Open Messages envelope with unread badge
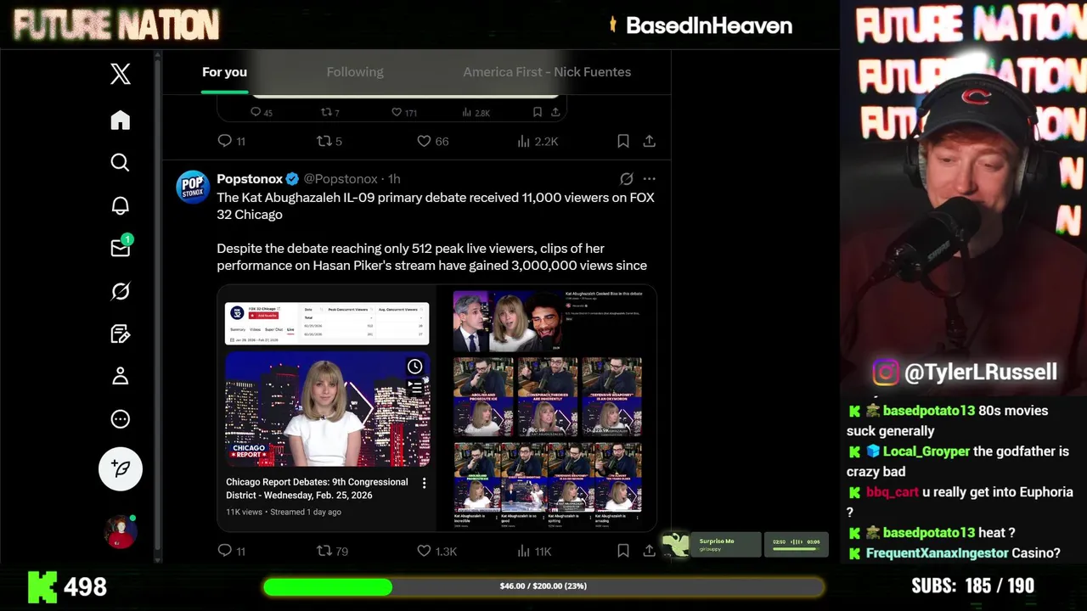1087x611 pixels. 121,247
